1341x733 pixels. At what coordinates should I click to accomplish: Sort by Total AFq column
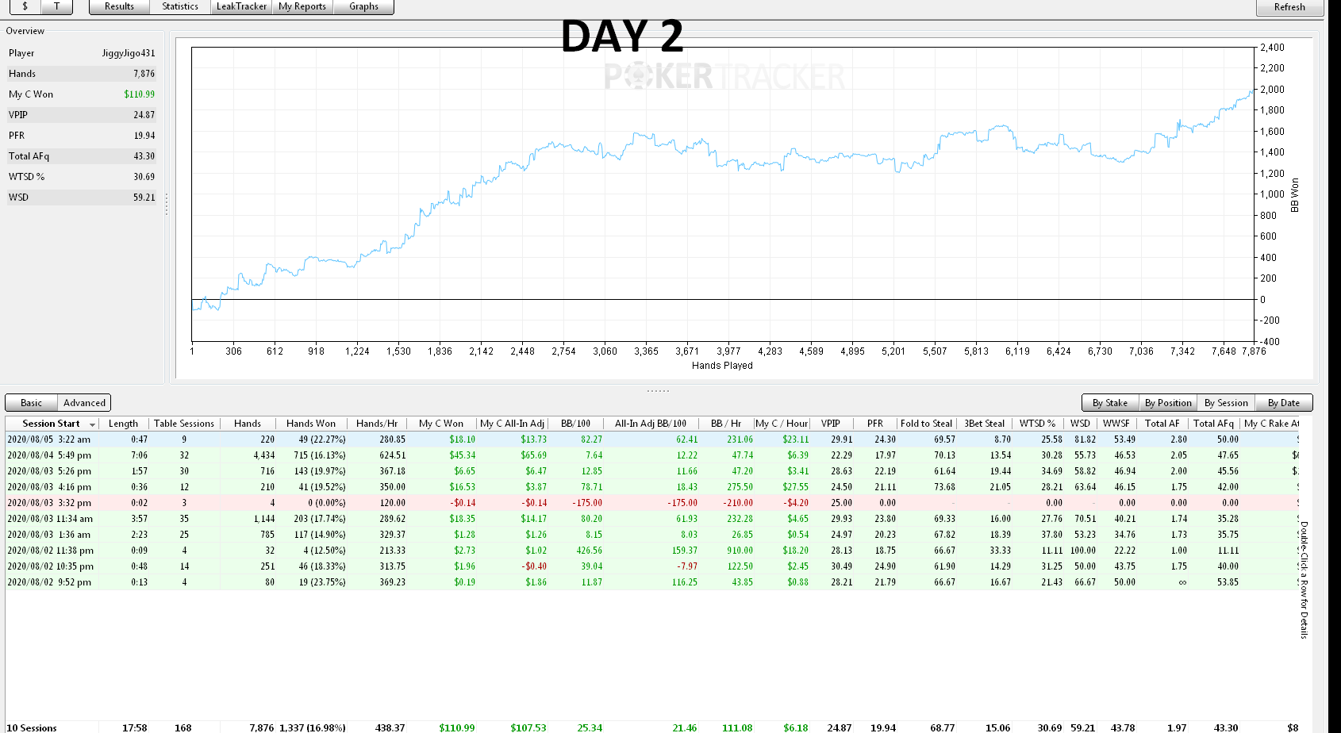click(x=1214, y=424)
